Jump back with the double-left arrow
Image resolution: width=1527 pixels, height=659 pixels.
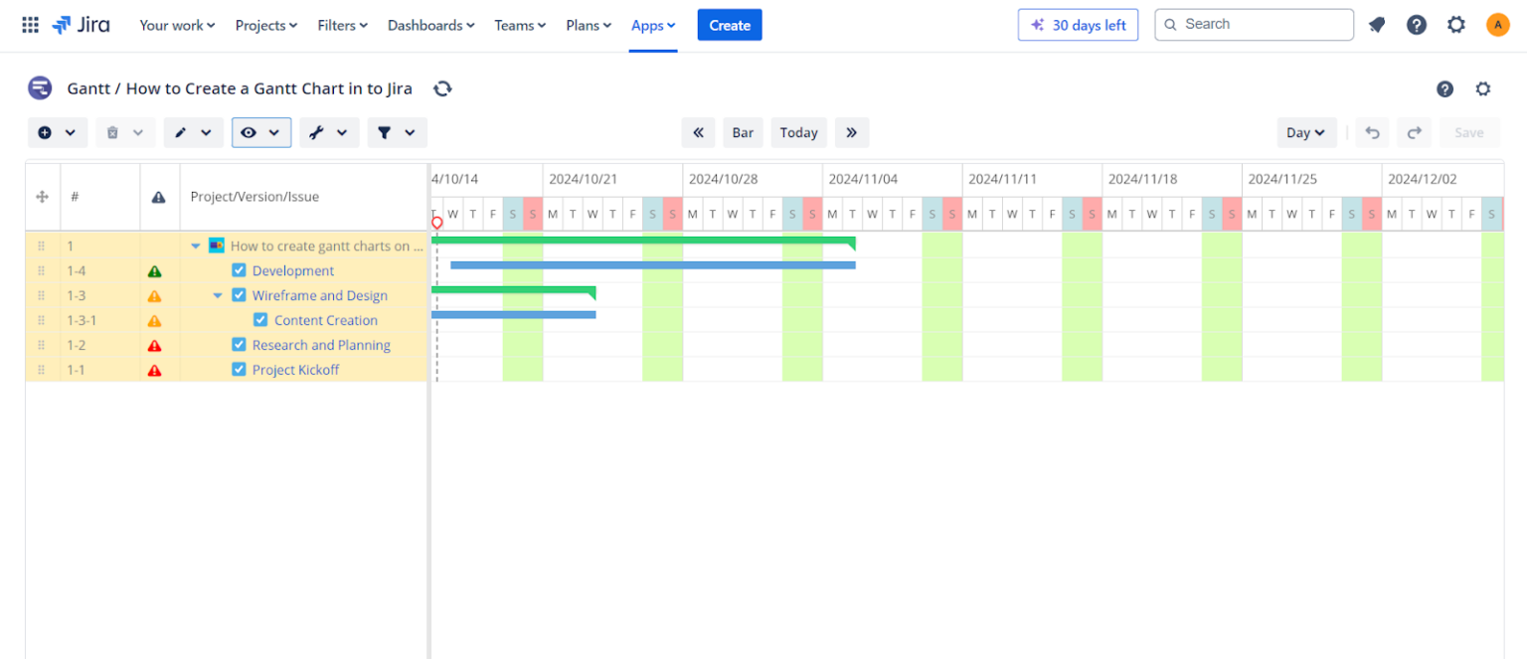click(x=698, y=132)
